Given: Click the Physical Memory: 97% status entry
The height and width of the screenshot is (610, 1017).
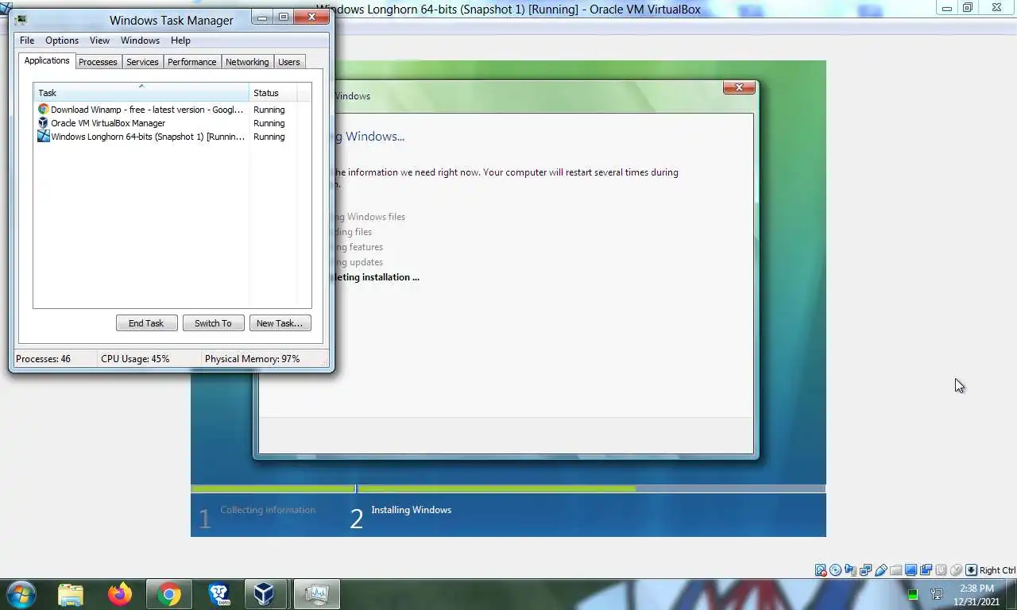Looking at the screenshot, I should 252,359.
